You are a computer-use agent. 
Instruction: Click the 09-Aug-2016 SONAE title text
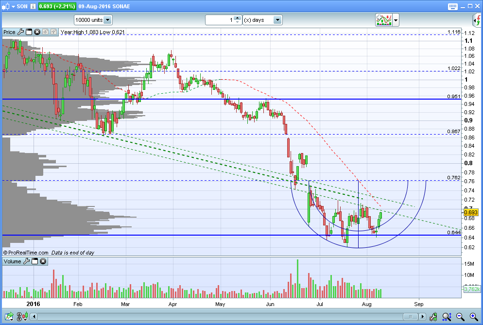tap(104, 6)
